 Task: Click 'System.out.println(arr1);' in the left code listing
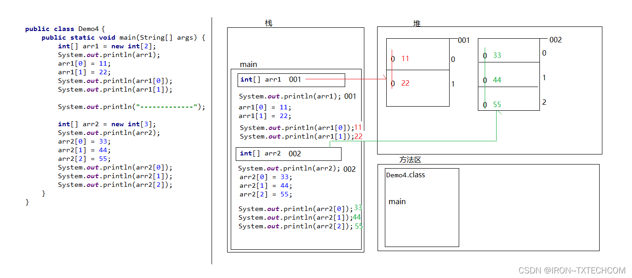[x=109, y=55]
